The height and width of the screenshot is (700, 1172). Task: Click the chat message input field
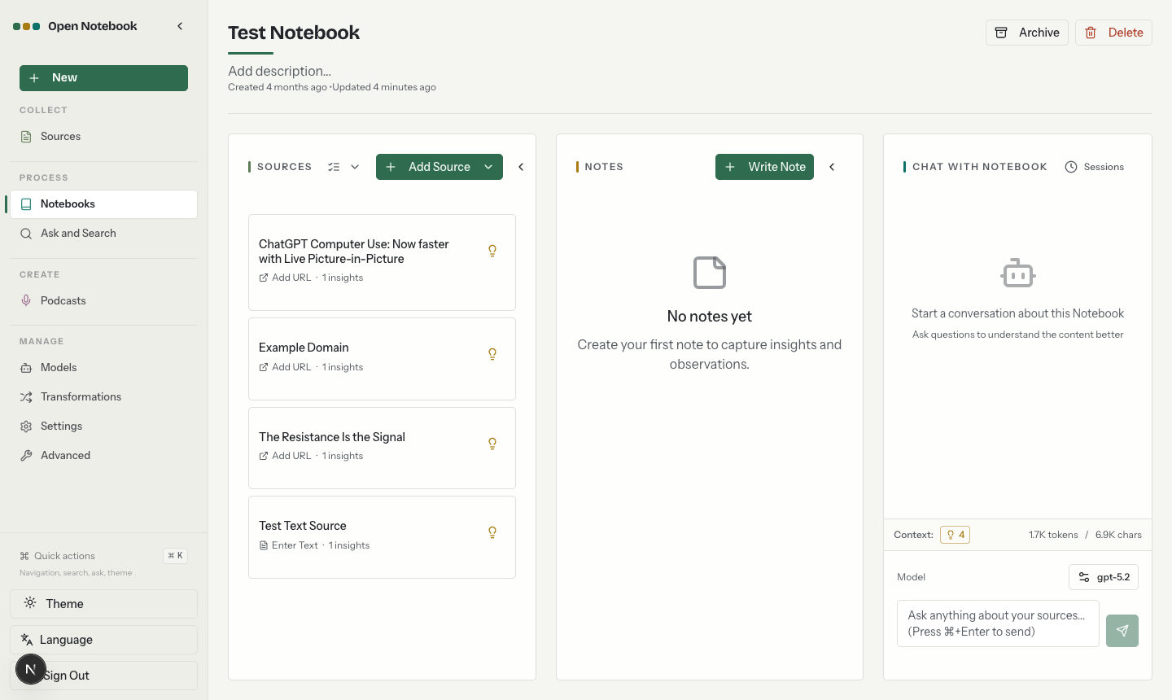[998, 623]
